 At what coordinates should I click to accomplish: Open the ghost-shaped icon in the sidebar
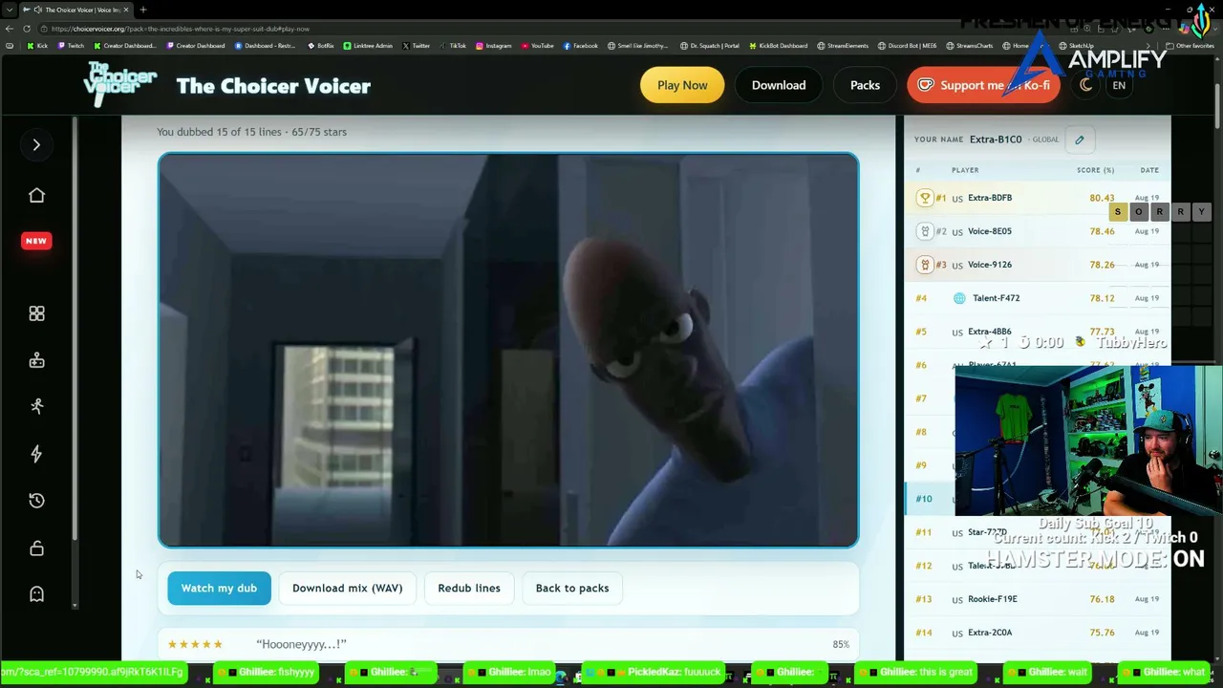click(x=36, y=594)
